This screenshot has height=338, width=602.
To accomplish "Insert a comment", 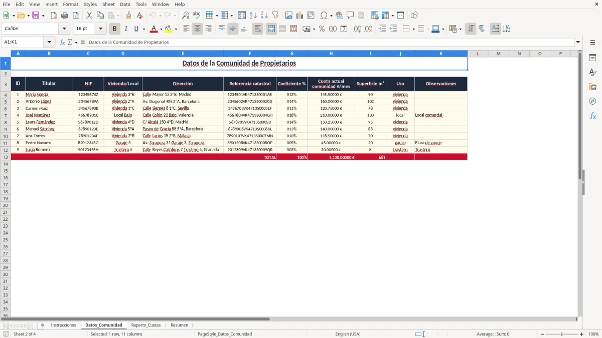I will click(x=350, y=16).
